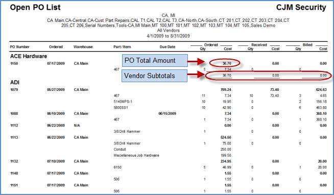Select the ACE Hardware vendor heading

29,56
